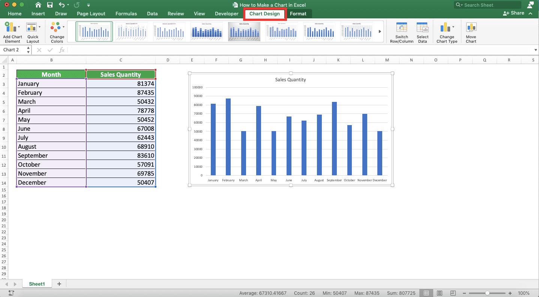The width and height of the screenshot is (539, 297).
Task: Save the workbook with the disk icon
Action: (50, 5)
